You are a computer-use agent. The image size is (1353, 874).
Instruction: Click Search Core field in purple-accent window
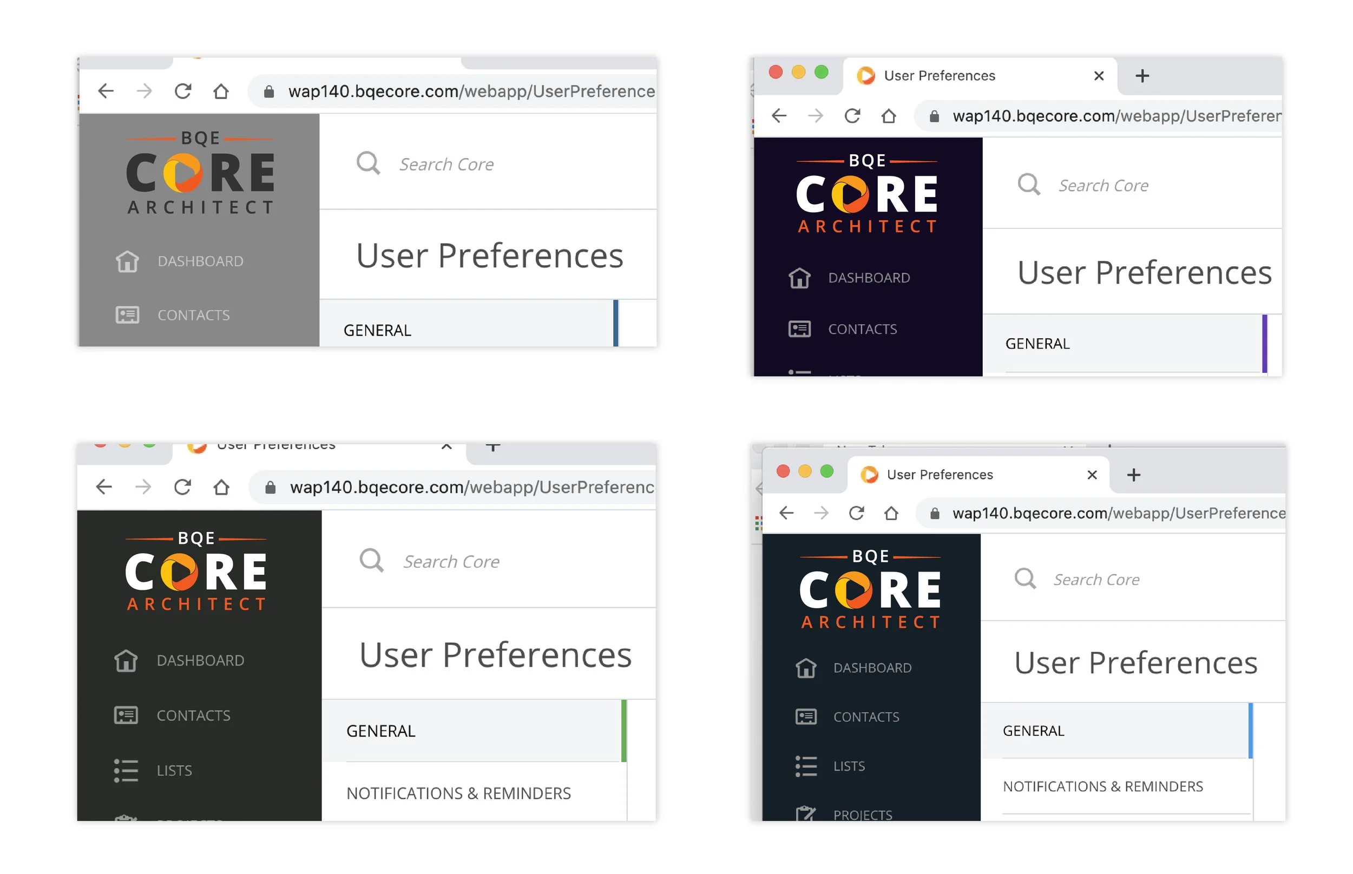(1104, 185)
